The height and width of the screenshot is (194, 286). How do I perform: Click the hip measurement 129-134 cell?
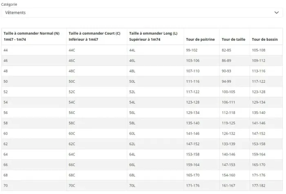[x=259, y=102]
